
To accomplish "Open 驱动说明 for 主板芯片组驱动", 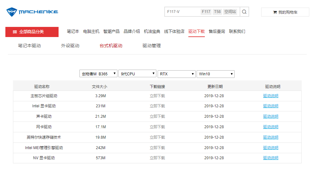I will [271, 96].
